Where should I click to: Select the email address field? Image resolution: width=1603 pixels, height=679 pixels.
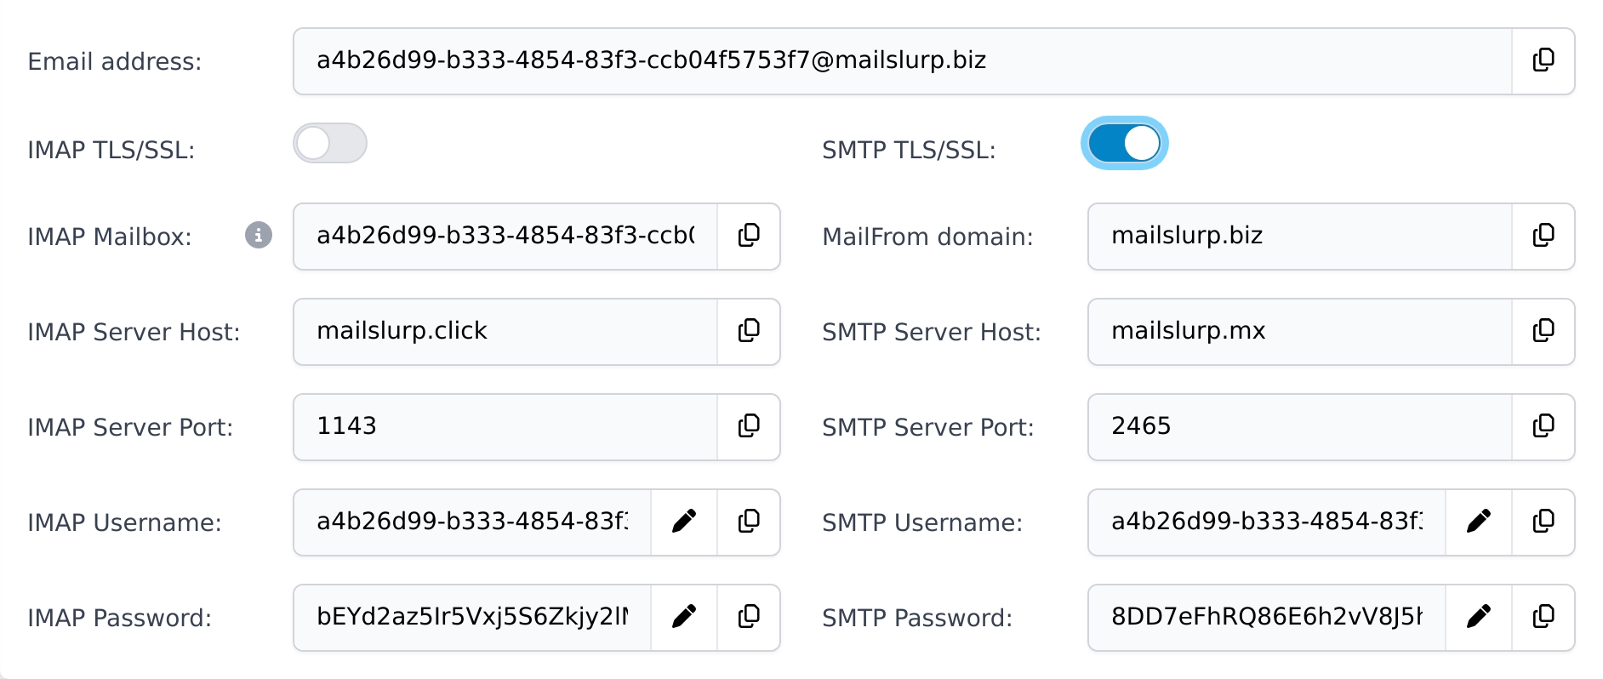click(903, 61)
